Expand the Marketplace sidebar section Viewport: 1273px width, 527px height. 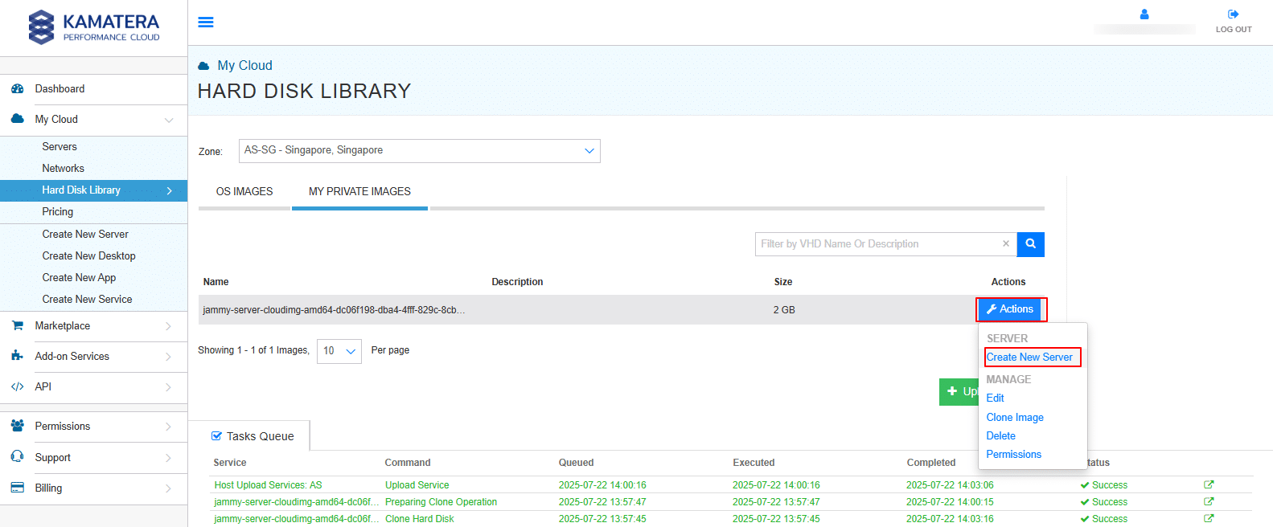point(169,326)
